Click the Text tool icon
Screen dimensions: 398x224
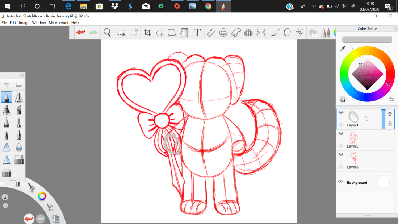[x=197, y=33]
